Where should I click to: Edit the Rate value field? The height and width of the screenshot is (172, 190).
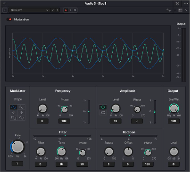pyautogui.click(x=17, y=164)
